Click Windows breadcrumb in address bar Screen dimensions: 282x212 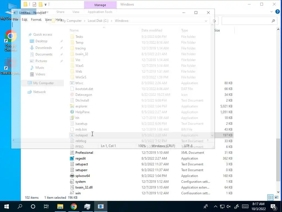(121, 21)
